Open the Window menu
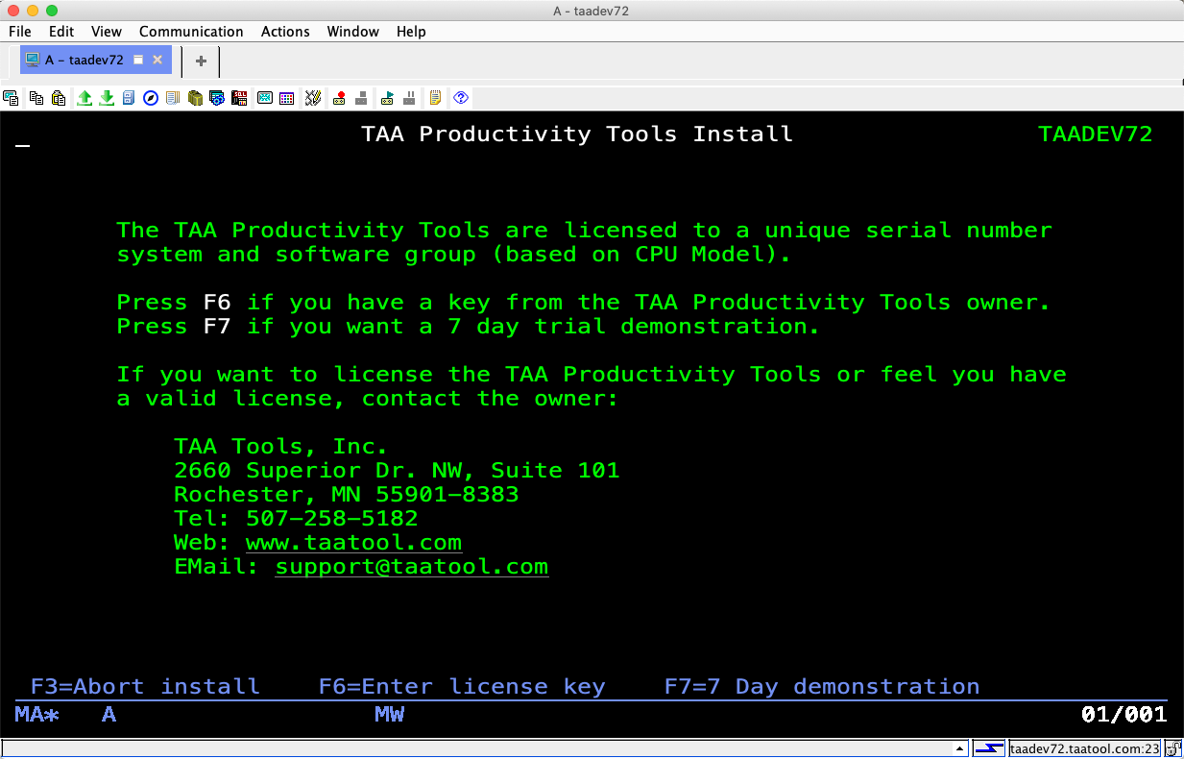This screenshot has width=1184, height=759. pyautogui.click(x=352, y=32)
